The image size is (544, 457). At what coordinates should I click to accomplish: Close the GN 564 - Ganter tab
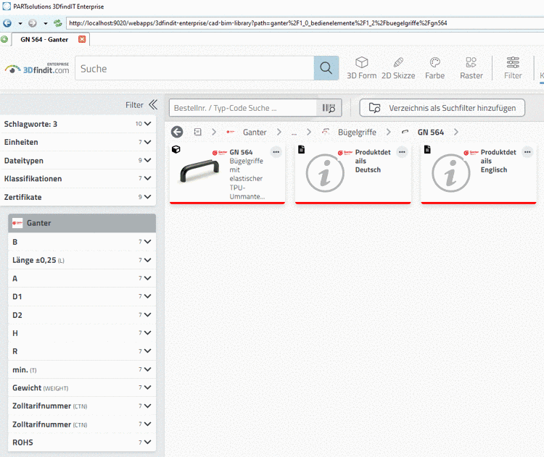tap(82, 39)
